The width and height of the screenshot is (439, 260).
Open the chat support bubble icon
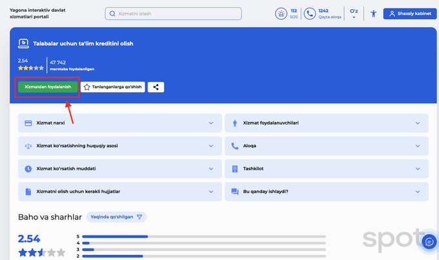(427, 241)
